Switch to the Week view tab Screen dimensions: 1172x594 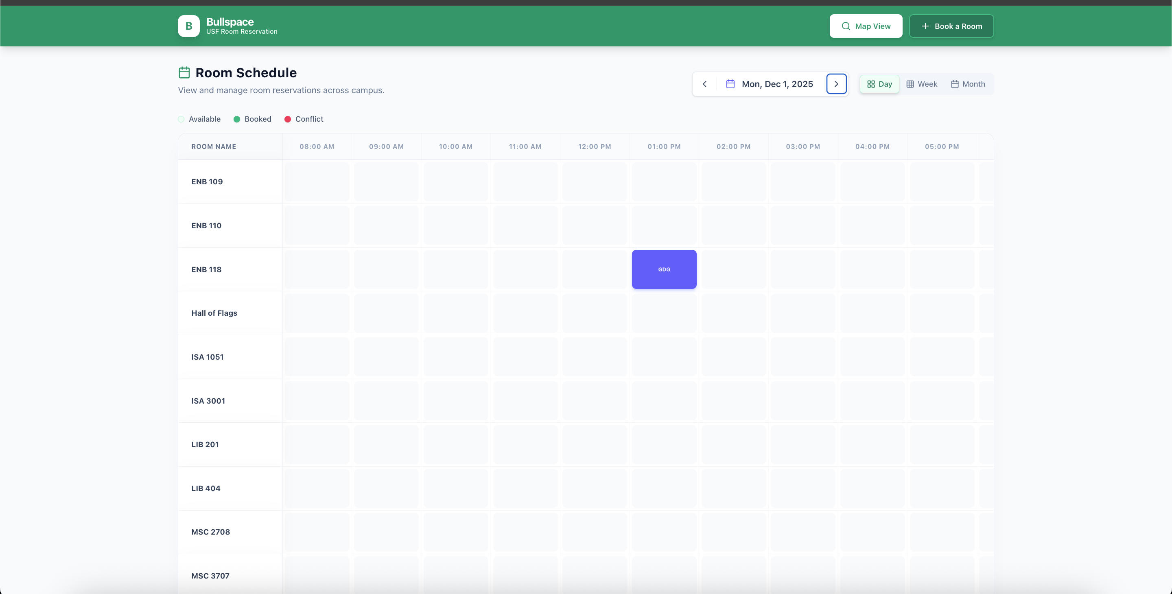[x=921, y=84]
